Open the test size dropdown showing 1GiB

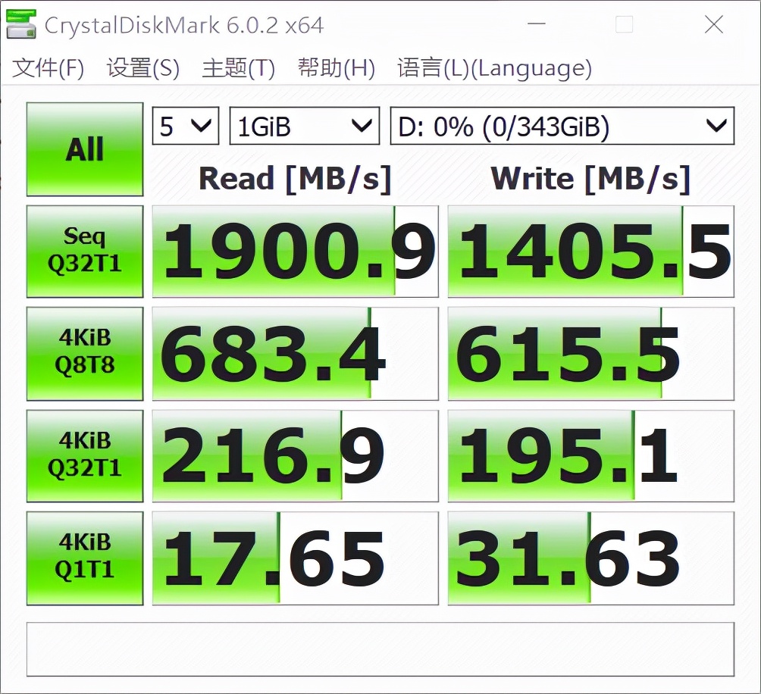click(x=303, y=126)
